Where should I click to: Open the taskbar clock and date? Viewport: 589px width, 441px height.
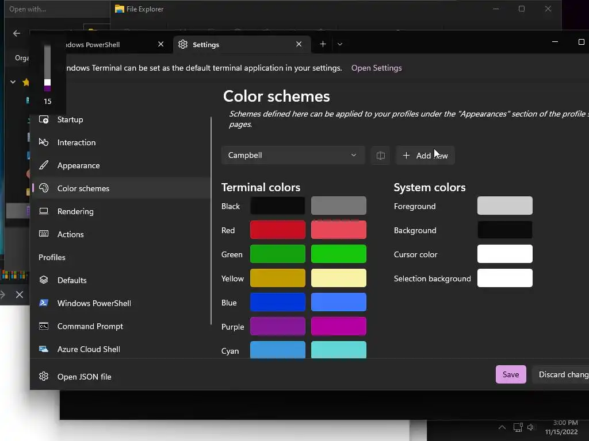(563, 427)
